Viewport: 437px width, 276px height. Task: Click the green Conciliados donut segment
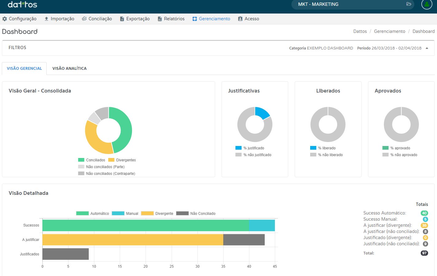point(126,129)
